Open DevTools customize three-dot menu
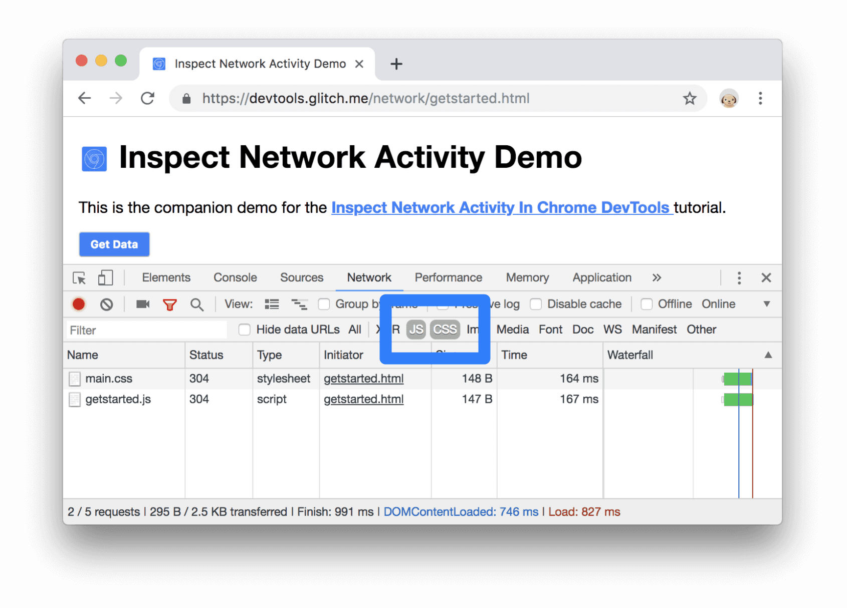Screen dimensions: 847x608 click(x=739, y=278)
